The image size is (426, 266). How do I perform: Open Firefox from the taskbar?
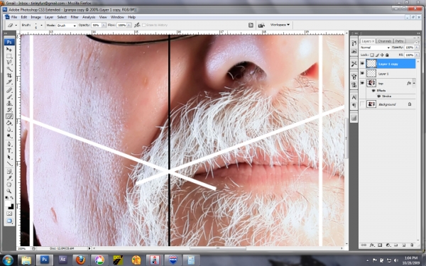click(80, 260)
